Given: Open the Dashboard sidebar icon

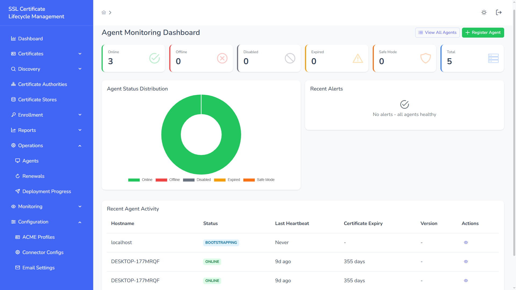Looking at the screenshot, I should [13, 38].
